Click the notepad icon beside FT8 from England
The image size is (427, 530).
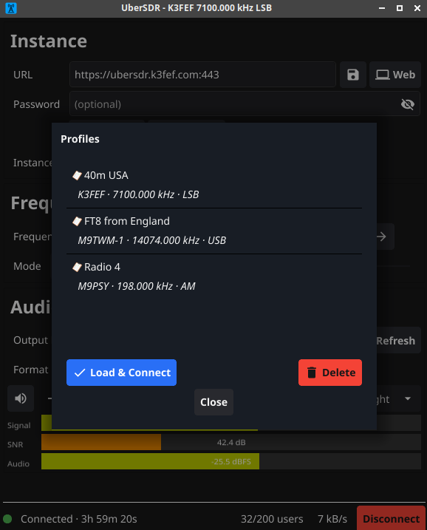click(77, 222)
